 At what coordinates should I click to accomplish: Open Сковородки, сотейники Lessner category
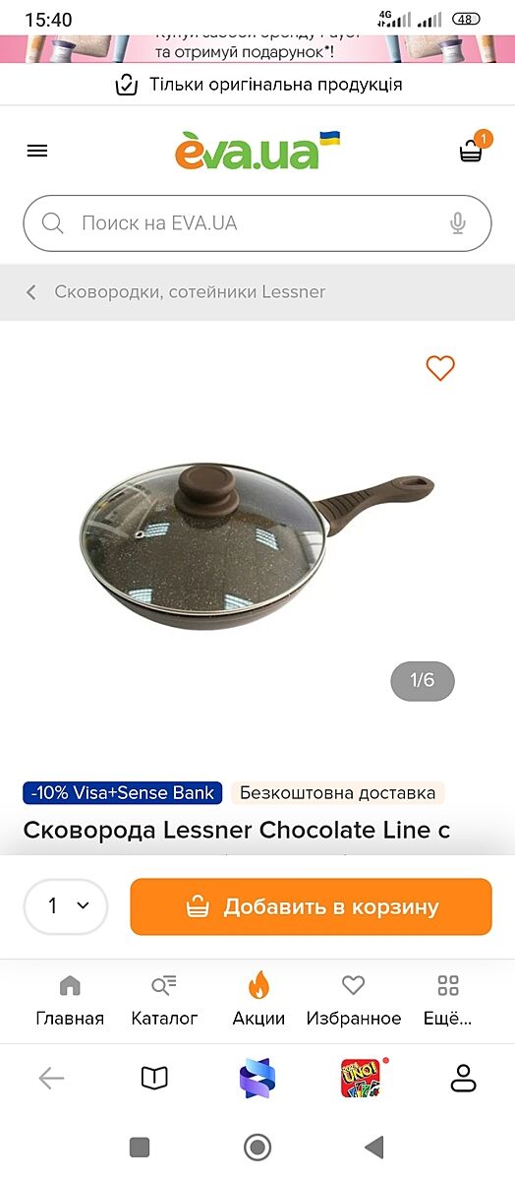click(190, 292)
